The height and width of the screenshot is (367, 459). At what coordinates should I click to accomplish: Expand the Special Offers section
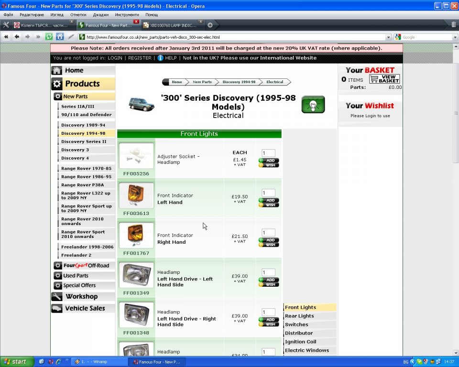coord(84,285)
